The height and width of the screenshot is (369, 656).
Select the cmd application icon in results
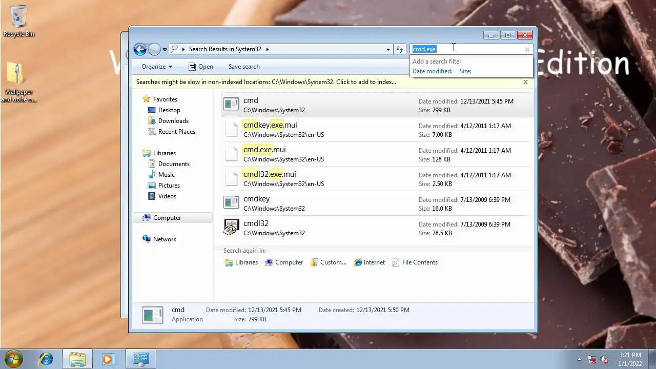231,104
